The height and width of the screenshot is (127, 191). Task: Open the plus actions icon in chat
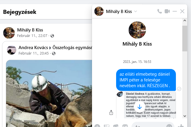97,126
